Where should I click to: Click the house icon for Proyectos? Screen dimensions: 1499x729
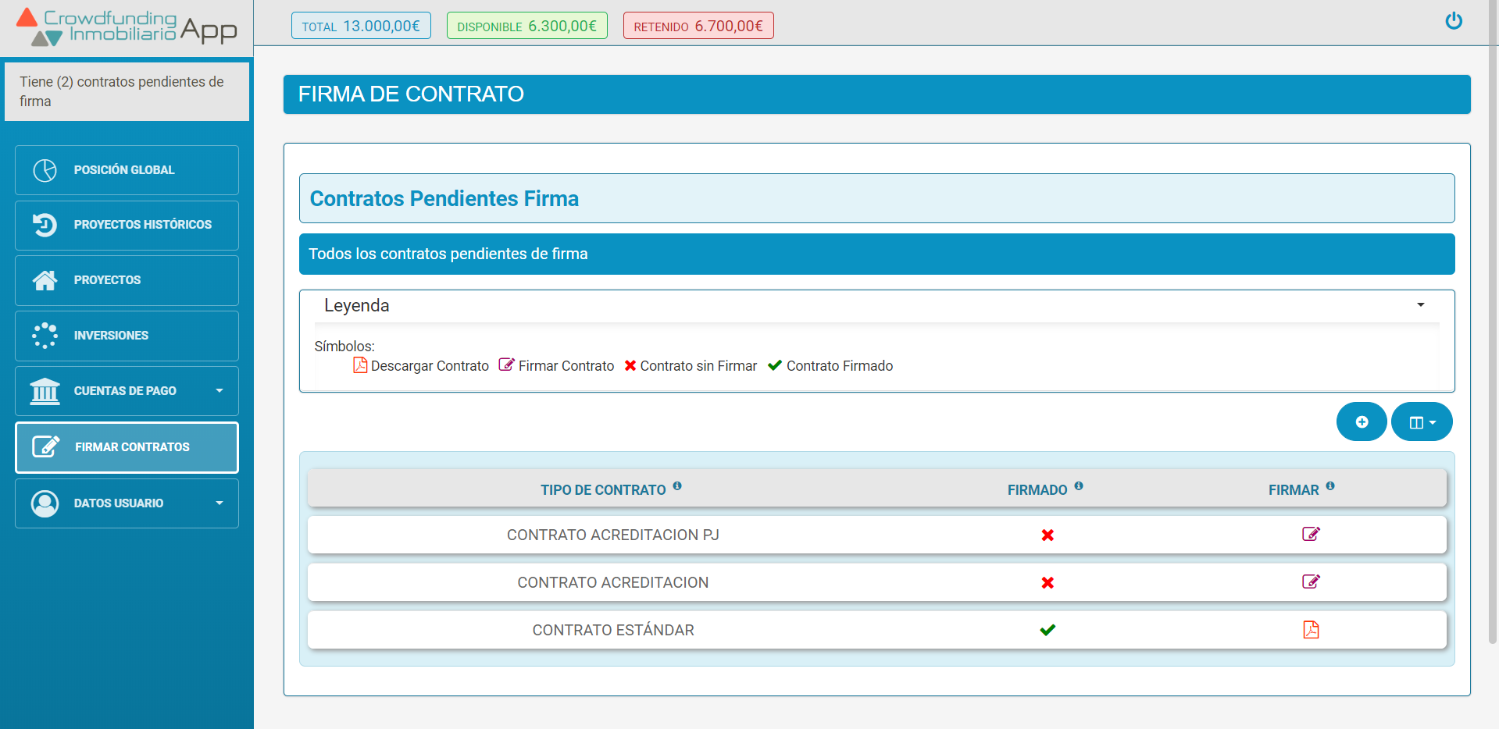pyautogui.click(x=45, y=280)
